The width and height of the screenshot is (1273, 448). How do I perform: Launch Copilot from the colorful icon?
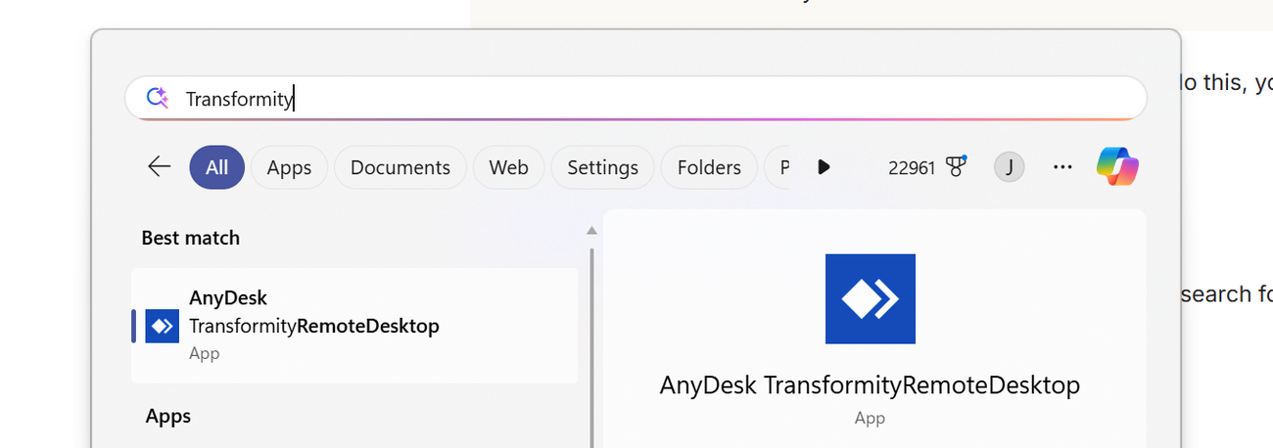(x=1117, y=166)
